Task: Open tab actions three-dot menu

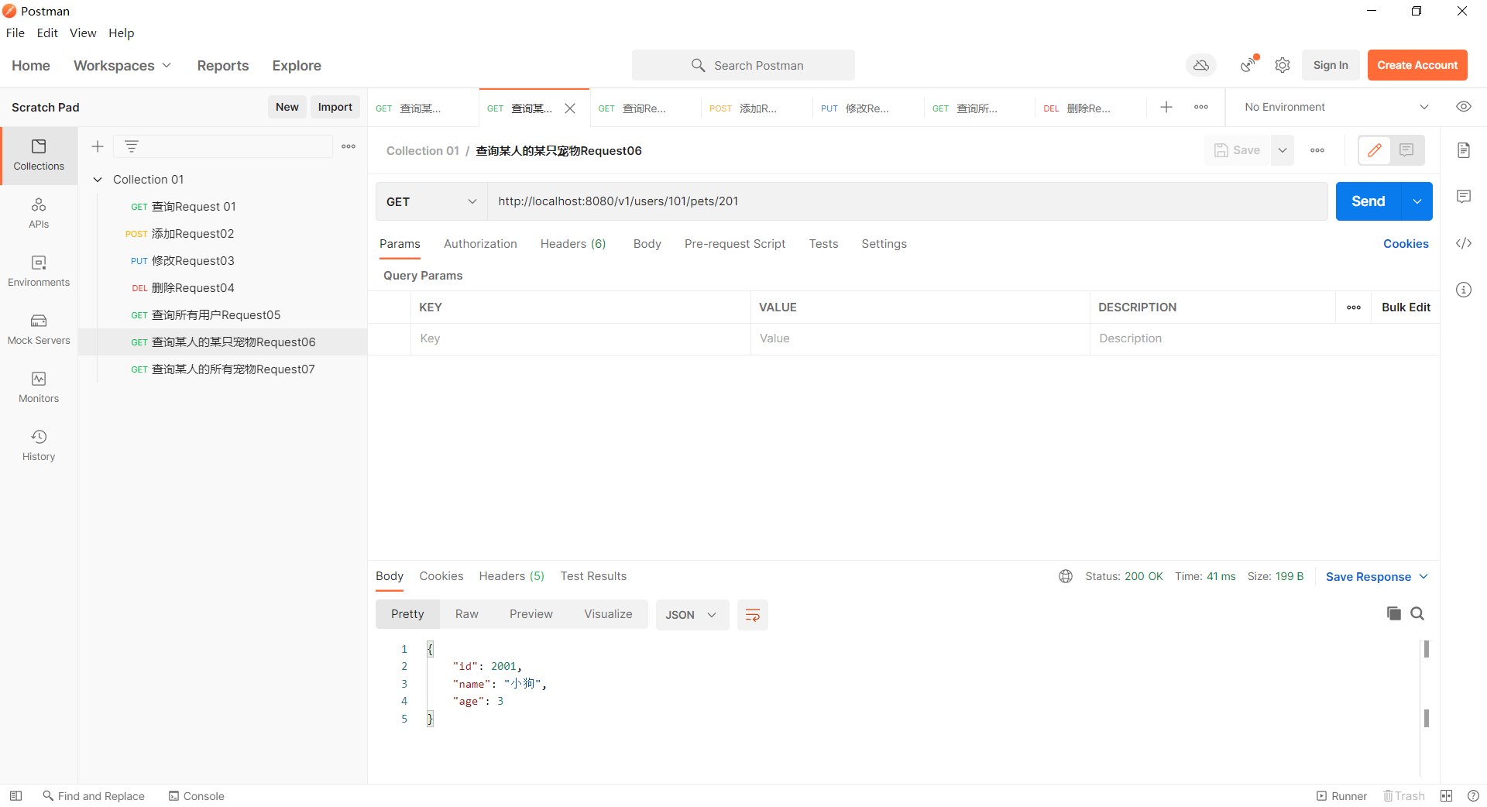Action: coord(1201,107)
